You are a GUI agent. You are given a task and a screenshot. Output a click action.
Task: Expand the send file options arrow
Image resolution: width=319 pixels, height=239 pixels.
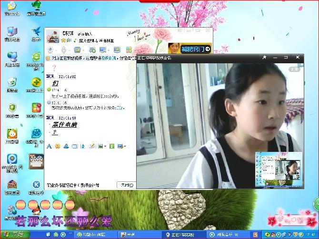(83, 50)
